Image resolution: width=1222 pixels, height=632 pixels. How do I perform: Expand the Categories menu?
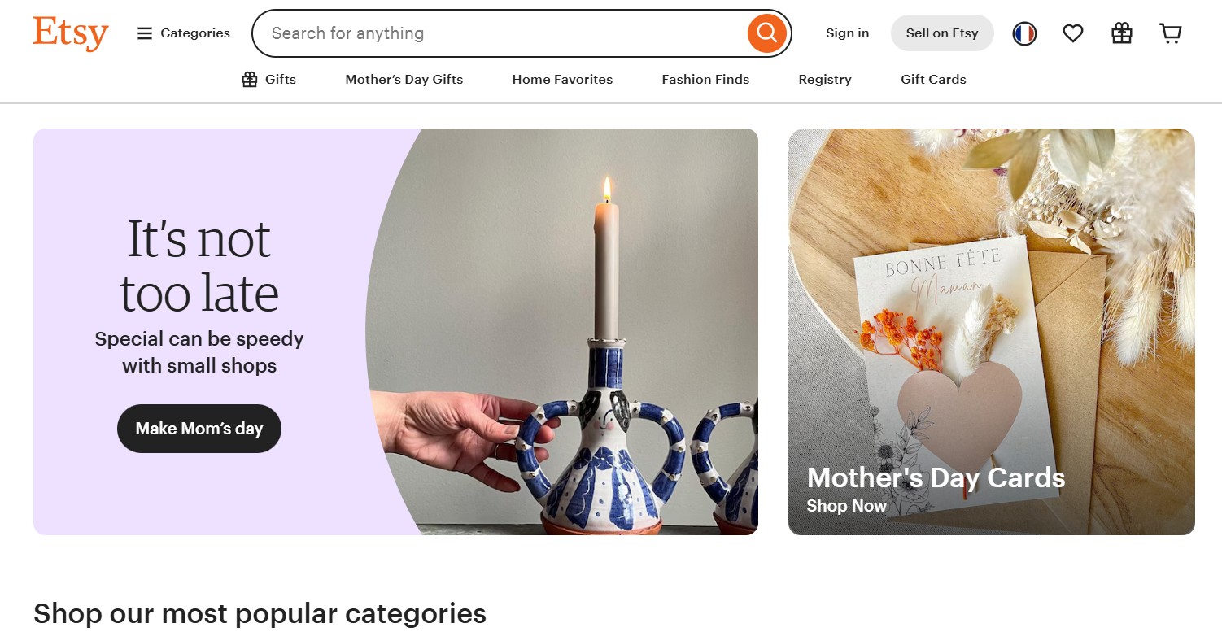pos(195,33)
